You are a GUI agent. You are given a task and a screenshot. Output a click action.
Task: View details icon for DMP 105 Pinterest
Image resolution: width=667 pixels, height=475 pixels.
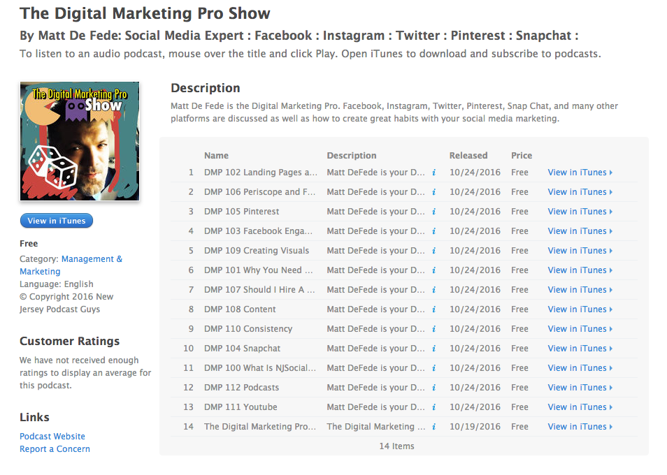tap(433, 211)
